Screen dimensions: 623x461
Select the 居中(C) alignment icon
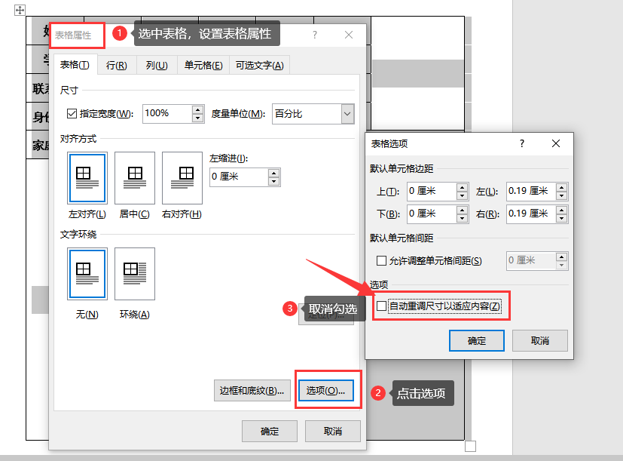click(135, 178)
